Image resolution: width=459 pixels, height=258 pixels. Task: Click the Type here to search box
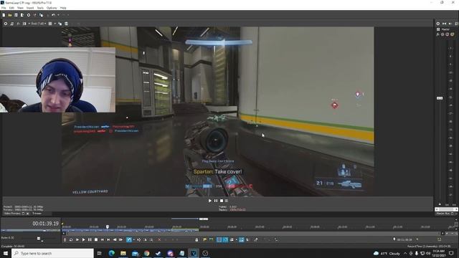click(x=52, y=253)
